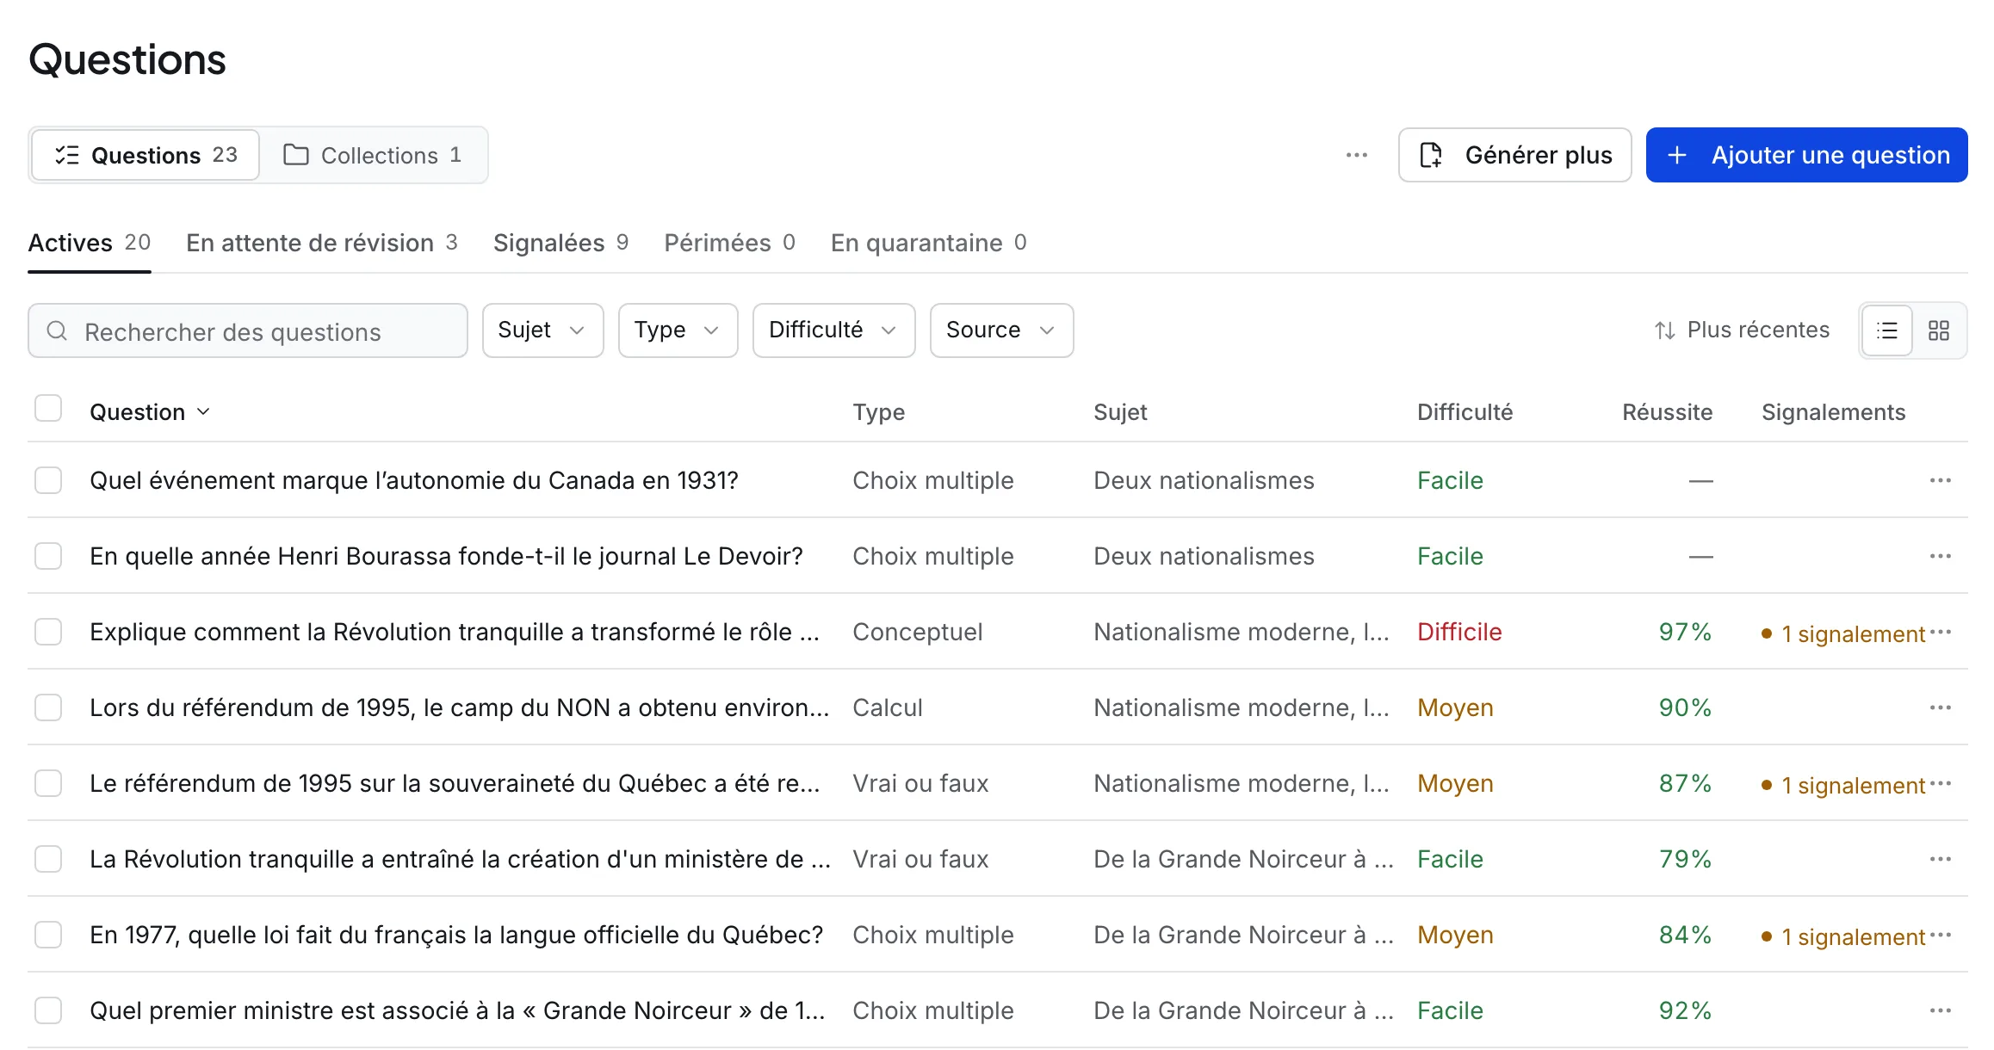Image resolution: width=1994 pixels, height=1050 pixels.
Task: Open the signalement badge on the 87% référendum row
Action: pyautogui.click(x=1843, y=786)
